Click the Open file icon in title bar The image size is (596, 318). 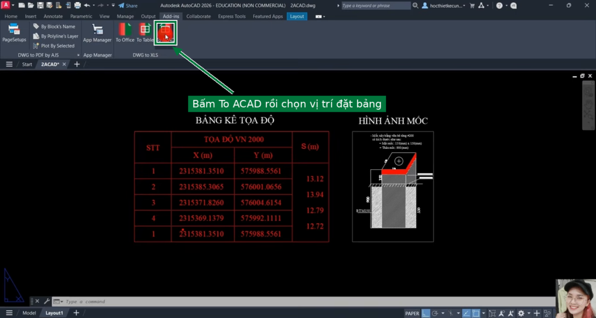pos(31,5)
